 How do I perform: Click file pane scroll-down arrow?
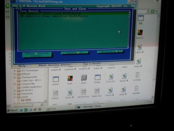153,97
